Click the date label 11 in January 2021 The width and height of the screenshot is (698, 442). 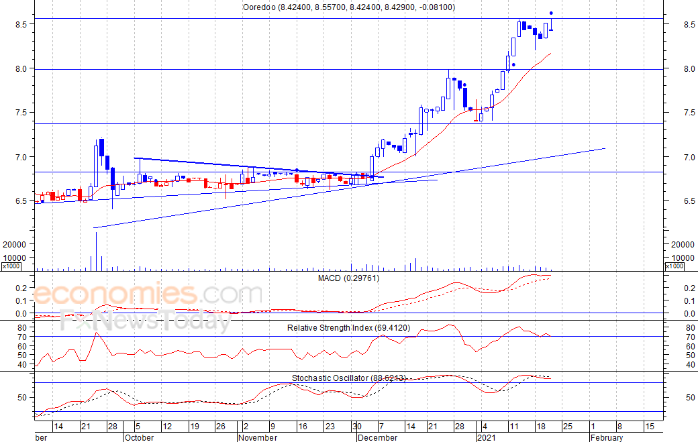tap(514, 427)
